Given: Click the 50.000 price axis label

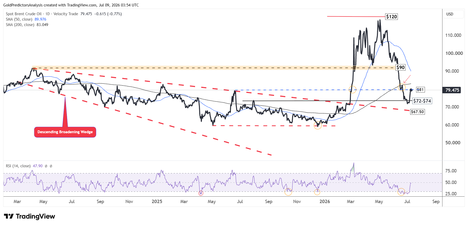Looking at the screenshot, I should point(453,143).
